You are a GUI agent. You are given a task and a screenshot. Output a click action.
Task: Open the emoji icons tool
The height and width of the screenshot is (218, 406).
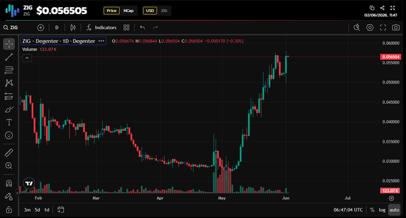[9, 135]
